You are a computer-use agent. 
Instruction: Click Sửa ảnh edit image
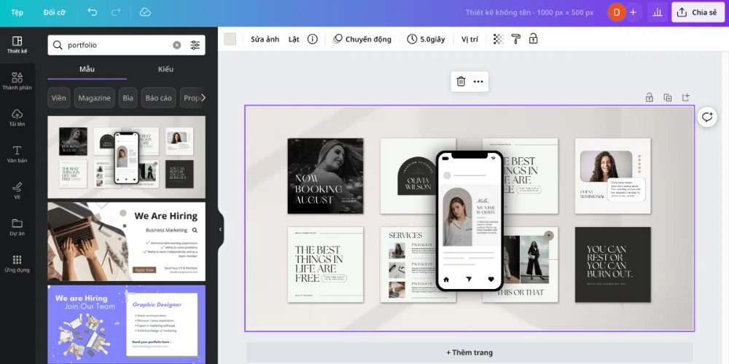click(x=265, y=39)
